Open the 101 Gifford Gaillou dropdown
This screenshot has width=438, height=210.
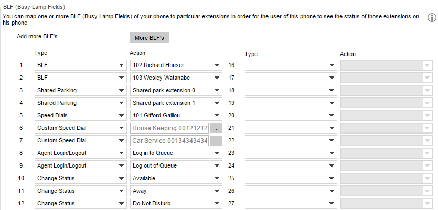[x=176, y=115]
